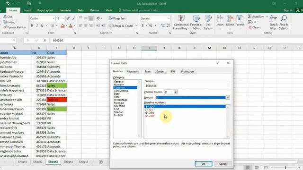Click Fill in Editing group
The width and height of the screenshot is (303, 170).
click(x=253, y=22)
